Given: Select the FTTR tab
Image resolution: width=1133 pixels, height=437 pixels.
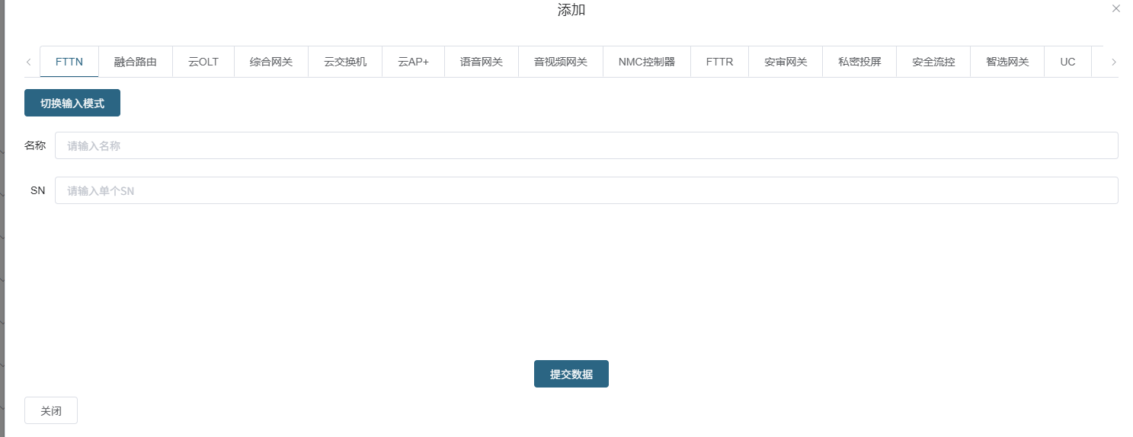Looking at the screenshot, I should click(x=719, y=62).
